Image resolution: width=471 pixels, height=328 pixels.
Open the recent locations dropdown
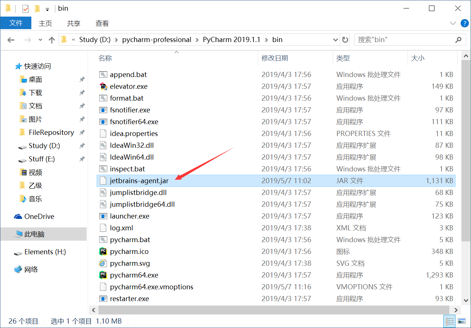tap(40, 40)
